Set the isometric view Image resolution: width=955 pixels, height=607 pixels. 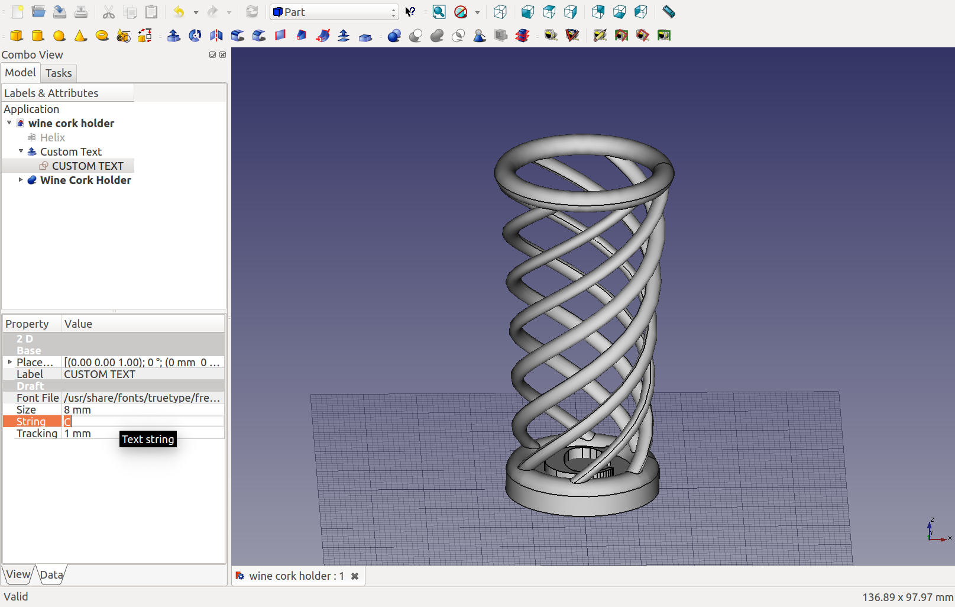(x=500, y=12)
